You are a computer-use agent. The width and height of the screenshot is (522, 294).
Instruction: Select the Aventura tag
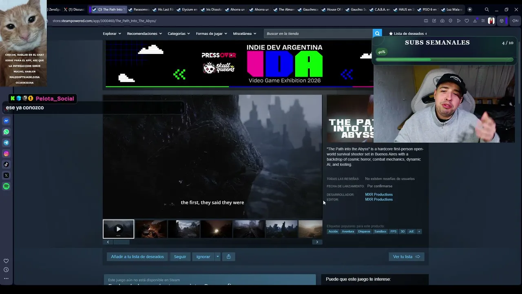coord(348,232)
